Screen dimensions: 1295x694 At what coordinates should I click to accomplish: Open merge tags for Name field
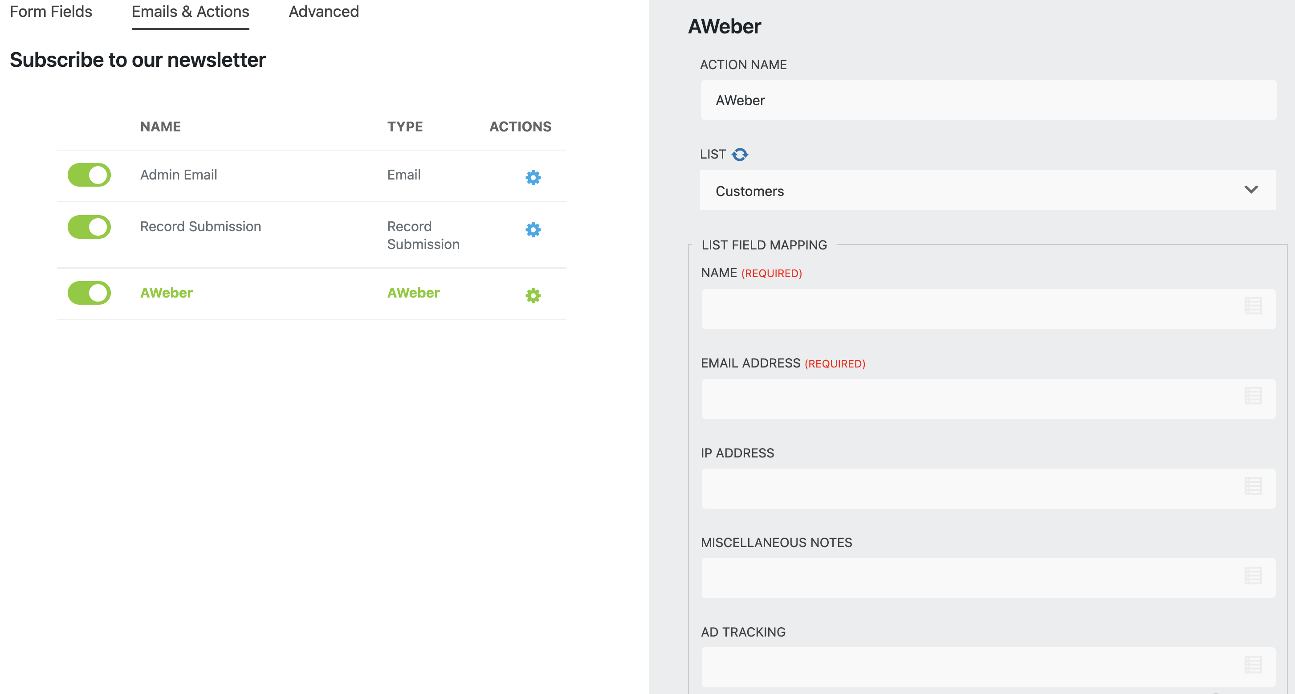[x=1253, y=306]
